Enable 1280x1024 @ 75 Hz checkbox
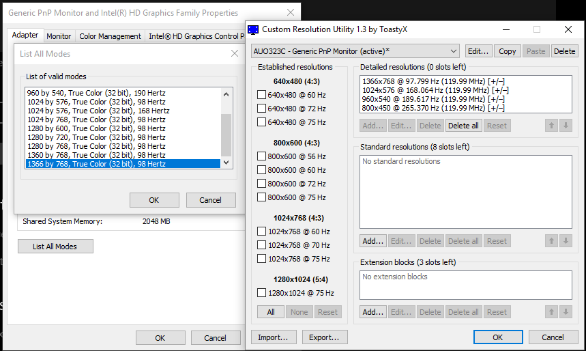The height and width of the screenshot is (351, 586). pos(261,293)
